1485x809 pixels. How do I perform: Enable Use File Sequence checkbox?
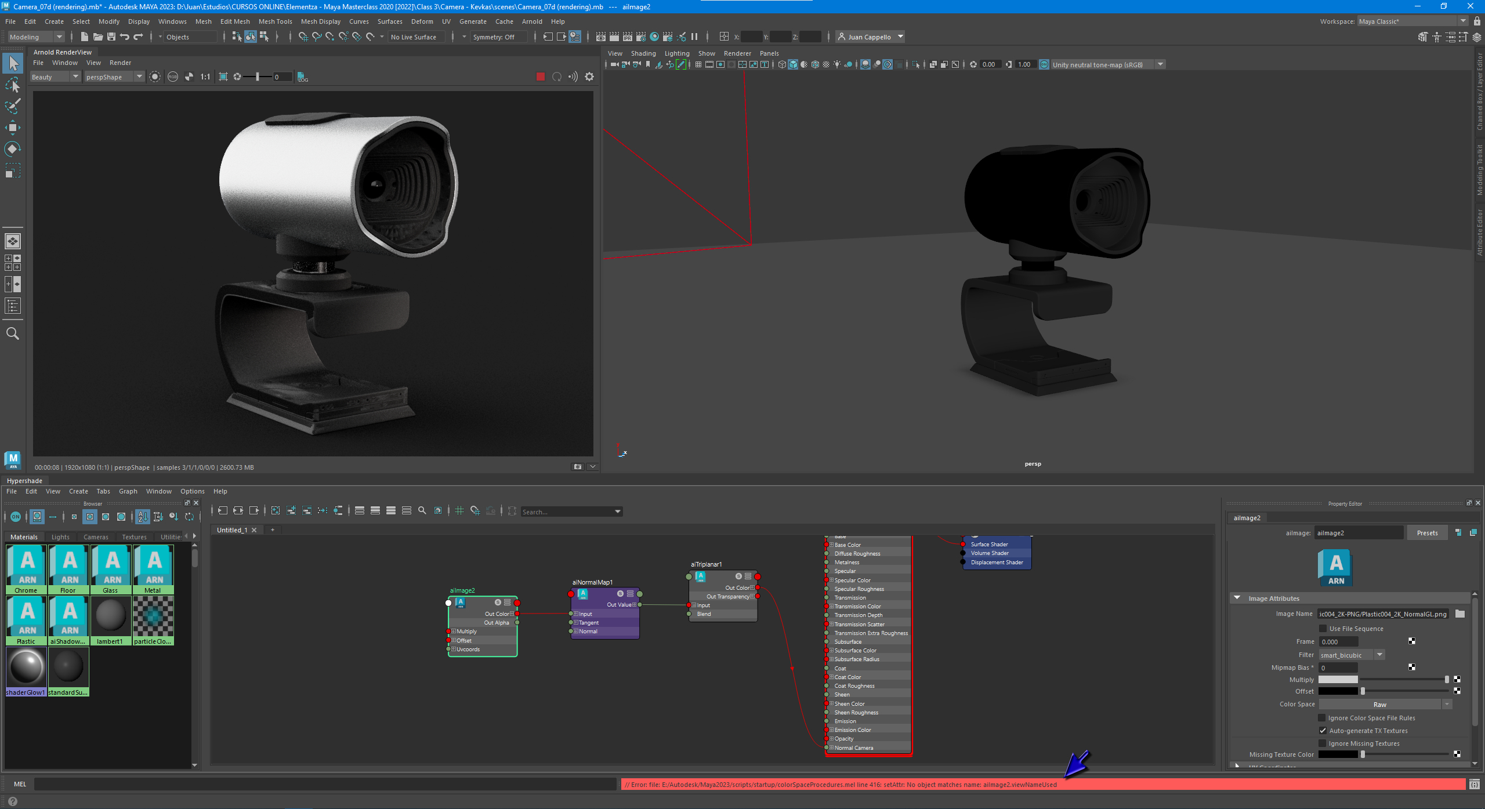pyautogui.click(x=1323, y=629)
